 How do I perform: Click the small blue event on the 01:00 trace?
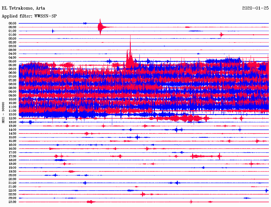[53, 31]
